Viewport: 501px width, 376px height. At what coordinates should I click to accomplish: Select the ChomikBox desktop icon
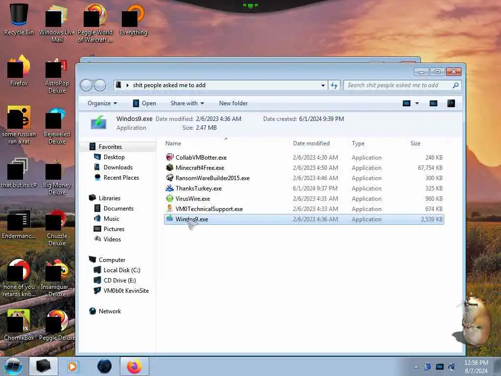[19, 325]
